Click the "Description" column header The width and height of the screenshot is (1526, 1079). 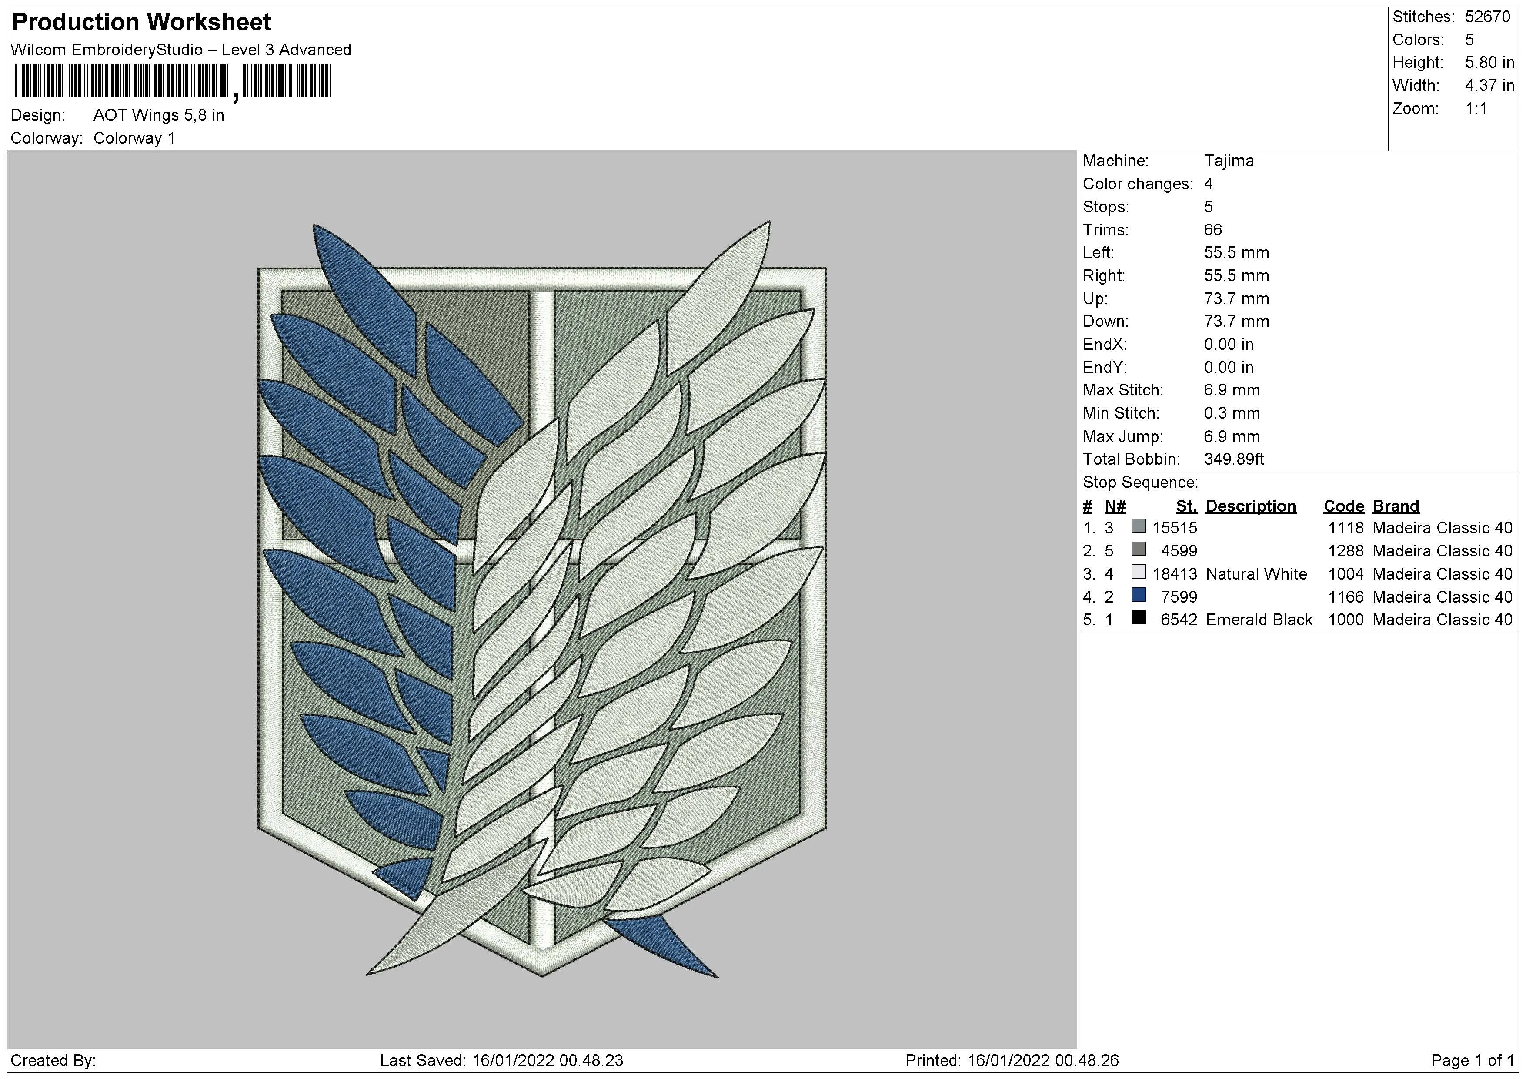pyautogui.click(x=1251, y=506)
